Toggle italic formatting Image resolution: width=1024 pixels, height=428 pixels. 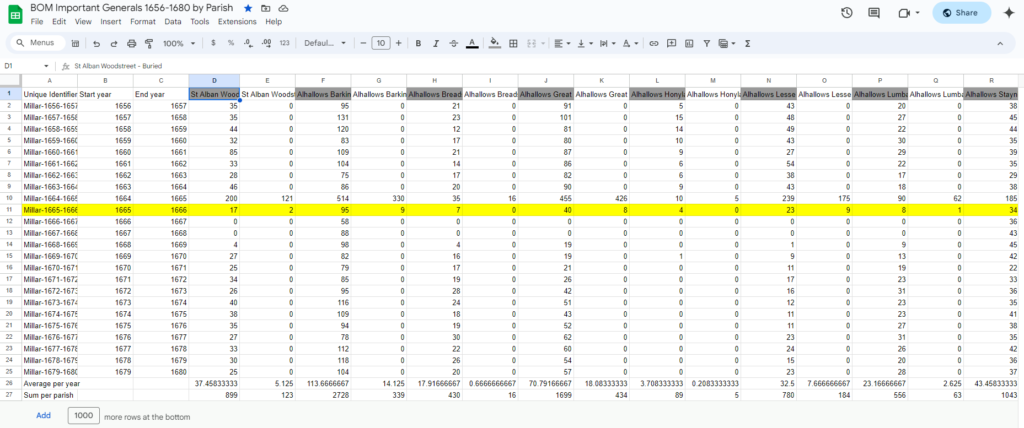point(436,44)
